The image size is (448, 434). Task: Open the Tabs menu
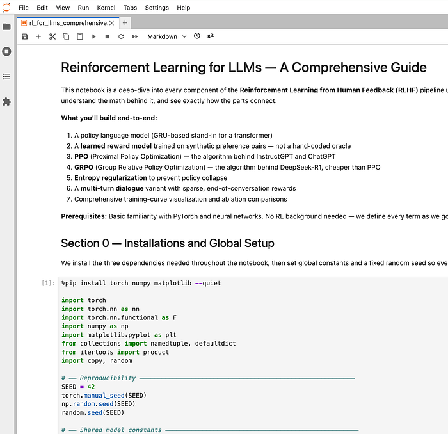(x=130, y=8)
